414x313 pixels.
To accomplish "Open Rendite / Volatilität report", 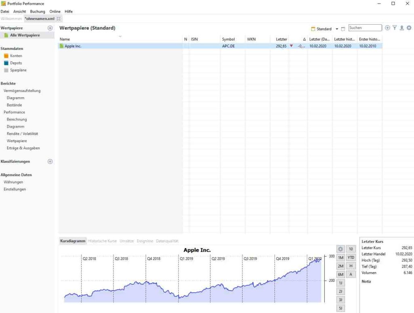I will 23,134.
